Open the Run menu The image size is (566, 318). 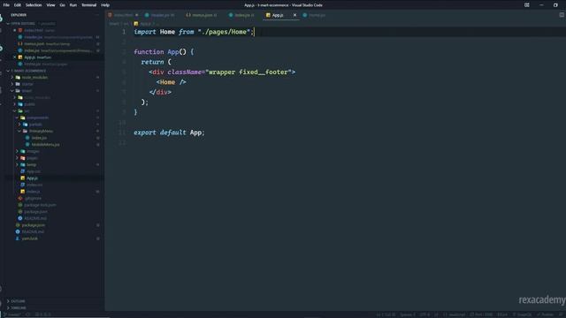(x=73, y=5)
